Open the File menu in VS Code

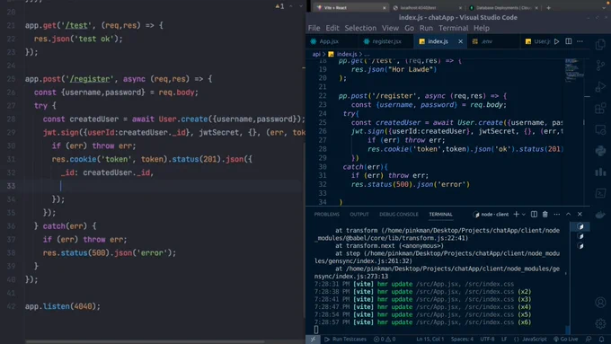click(314, 28)
